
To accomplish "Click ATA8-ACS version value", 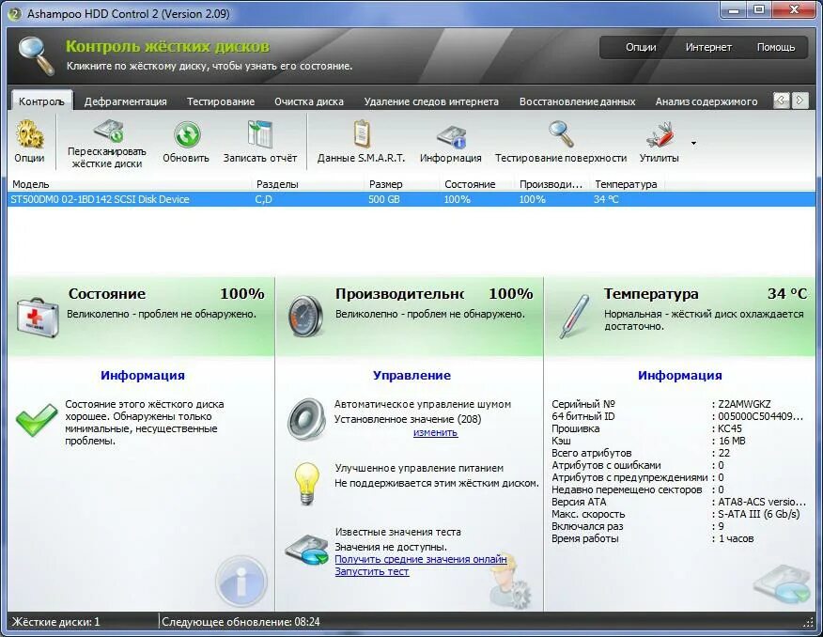I will pos(762,502).
